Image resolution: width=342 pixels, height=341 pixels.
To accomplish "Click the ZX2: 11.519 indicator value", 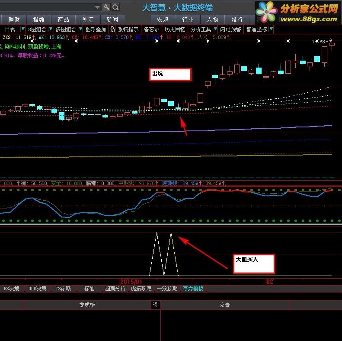I will tap(19, 37).
